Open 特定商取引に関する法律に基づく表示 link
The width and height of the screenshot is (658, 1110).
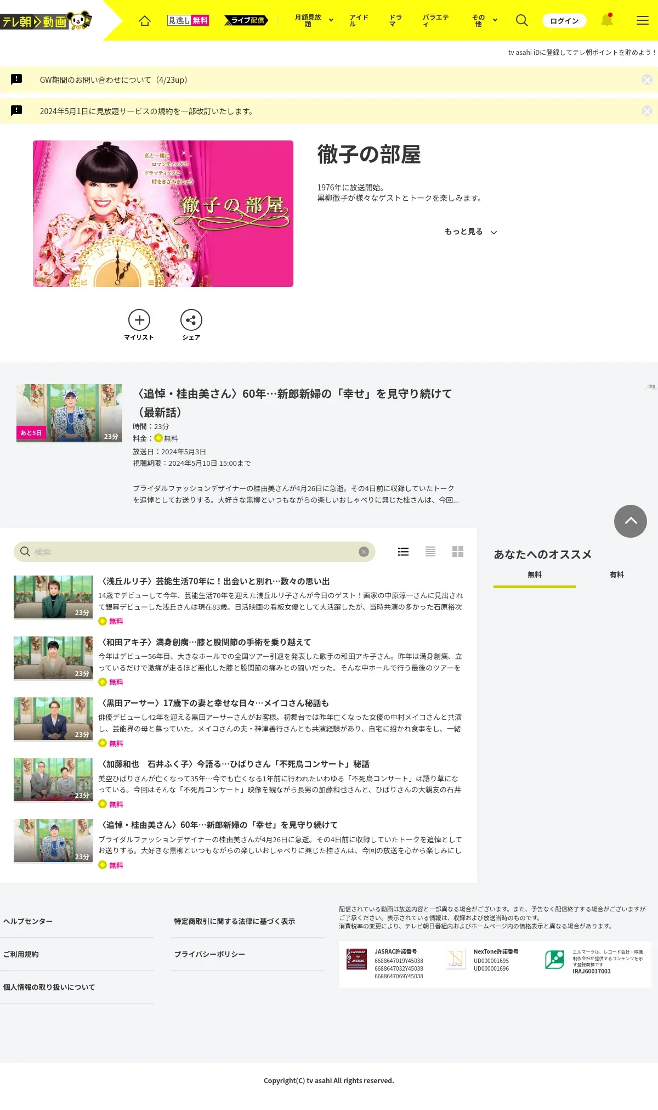point(235,921)
